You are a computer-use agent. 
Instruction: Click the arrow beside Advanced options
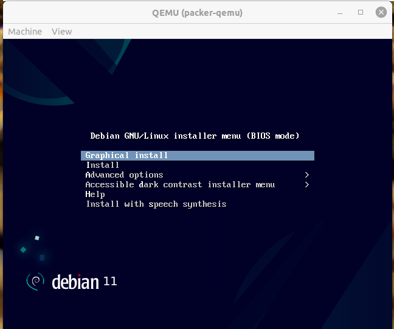tap(307, 175)
